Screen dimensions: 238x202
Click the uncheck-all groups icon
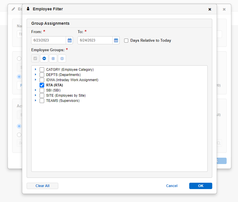pyautogui.click(x=44, y=58)
